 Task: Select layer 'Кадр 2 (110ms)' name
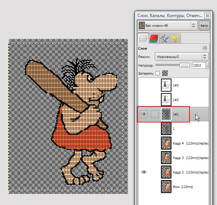tap(191, 172)
